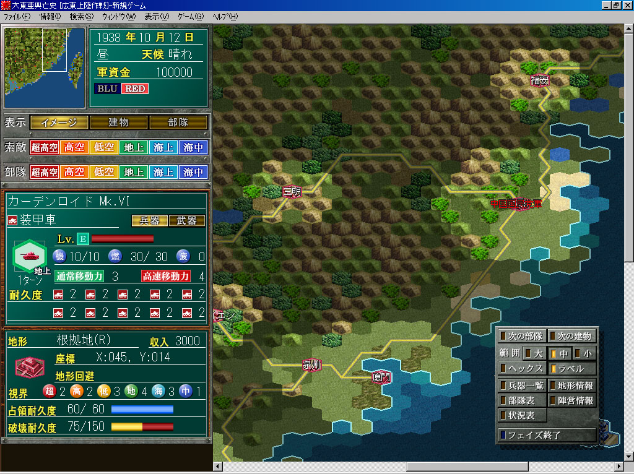Click the minimap overview thumbnail

click(x=44, y=67)
